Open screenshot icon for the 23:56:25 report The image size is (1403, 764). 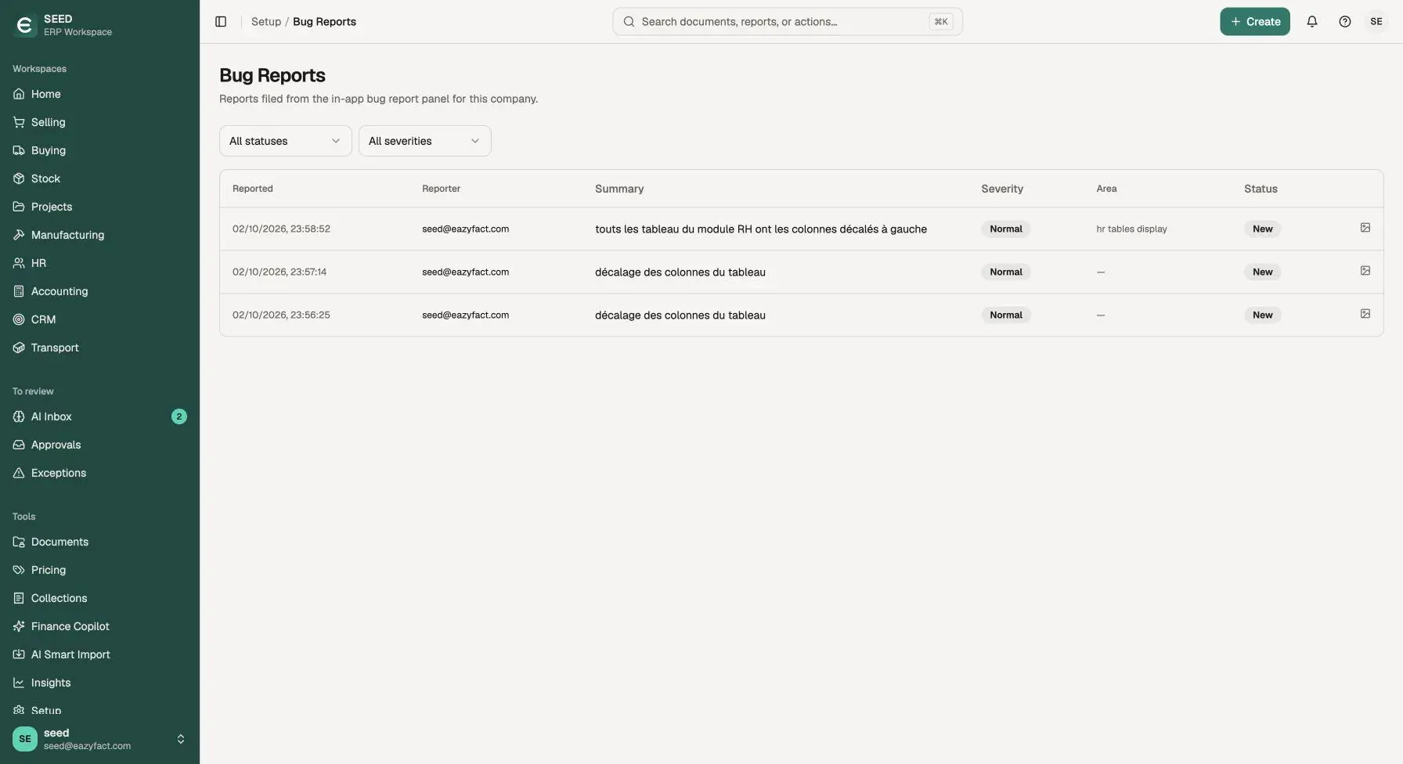tap(1365, 314)
